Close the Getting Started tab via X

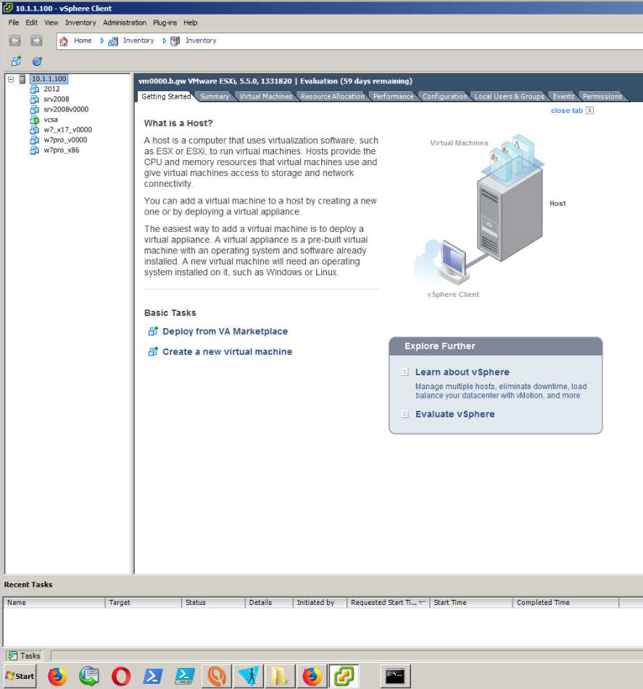589,111
